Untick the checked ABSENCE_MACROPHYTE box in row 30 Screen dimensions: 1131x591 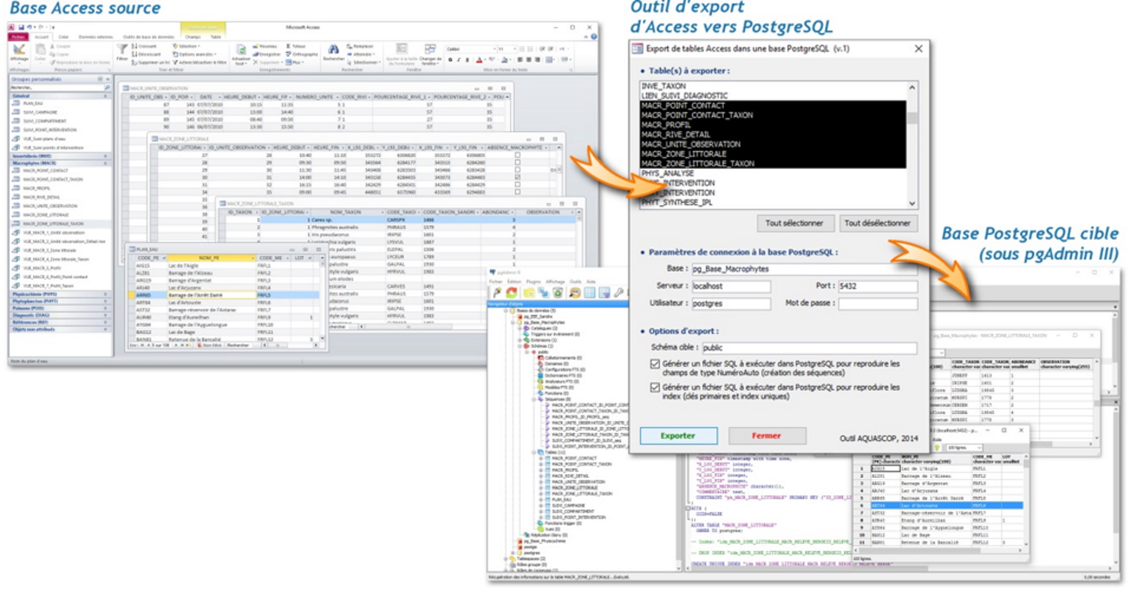click(x=518, y=178)
